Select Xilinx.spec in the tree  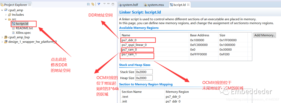pyautogui.click(x=23, y=33)
